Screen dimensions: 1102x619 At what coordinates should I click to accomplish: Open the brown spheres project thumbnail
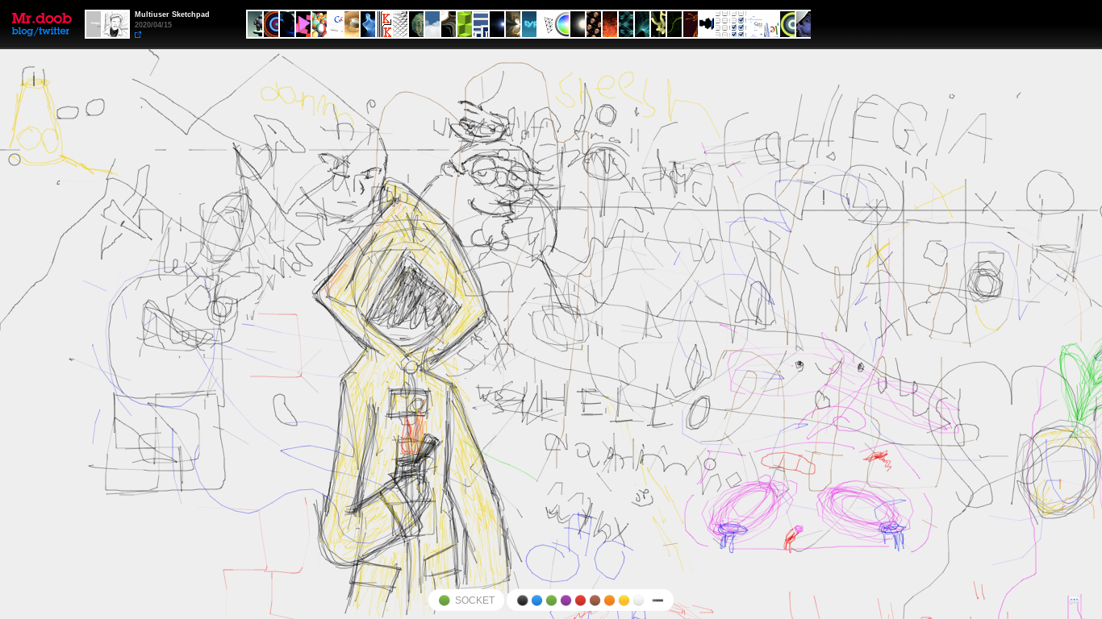[594, 24]
